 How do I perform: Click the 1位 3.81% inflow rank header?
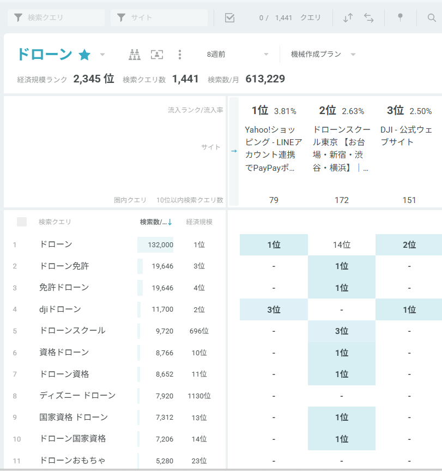pos(274,111)
